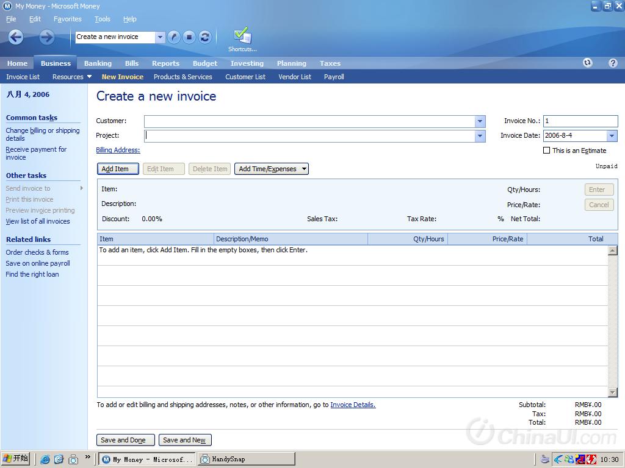Click the sync arrows icon near Help

(588, 63)
